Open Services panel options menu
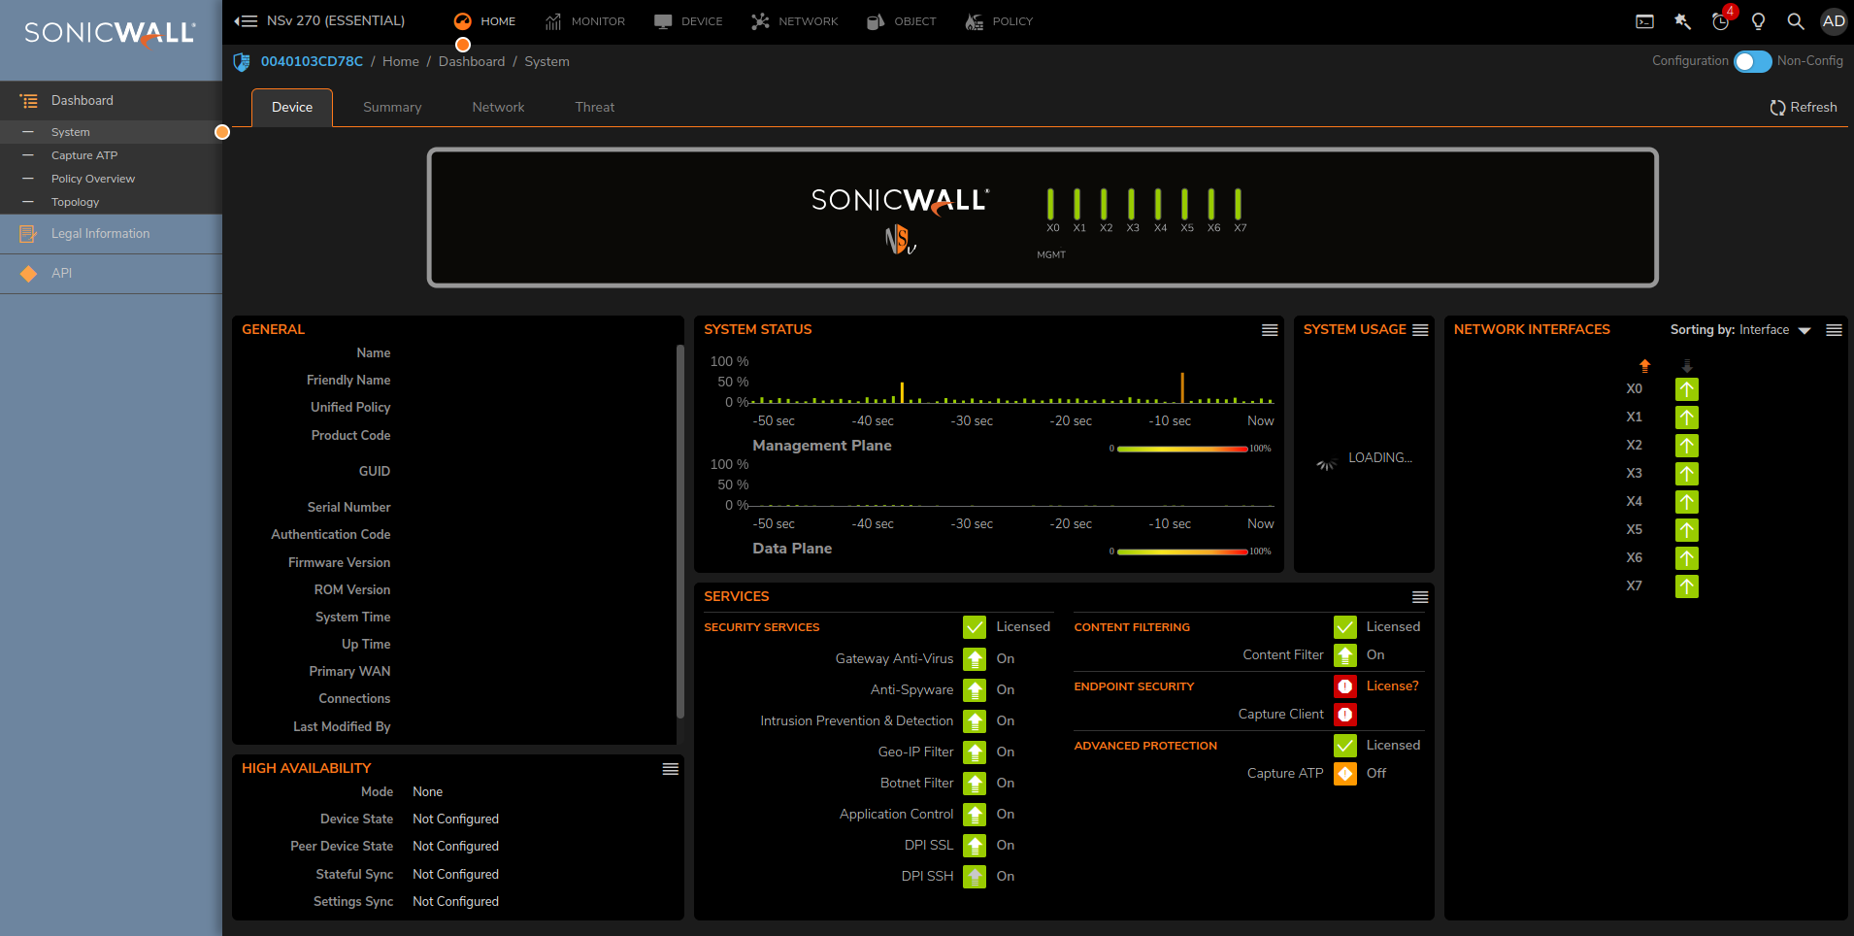This screenshot has width=1854, height=936. point(1420,597)
